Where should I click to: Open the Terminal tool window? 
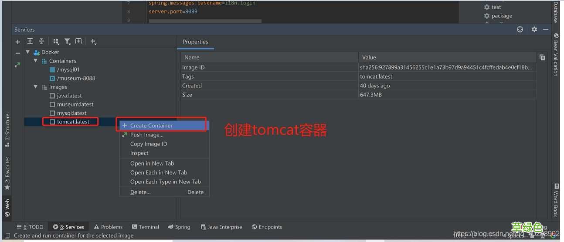(x=145, y=227)
